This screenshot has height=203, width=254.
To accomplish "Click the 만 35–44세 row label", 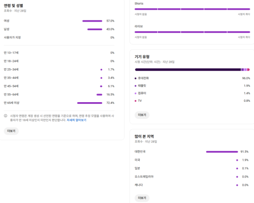I will [x=11, y=78].
